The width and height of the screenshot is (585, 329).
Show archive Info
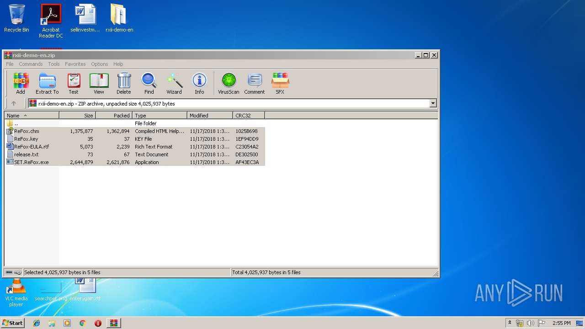pos(199,84)
